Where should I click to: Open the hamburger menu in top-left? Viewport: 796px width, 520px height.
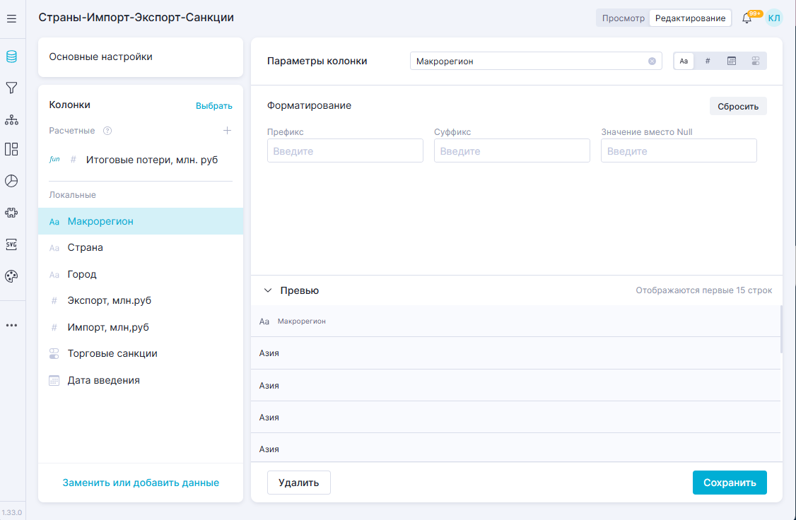coord(11,19)
